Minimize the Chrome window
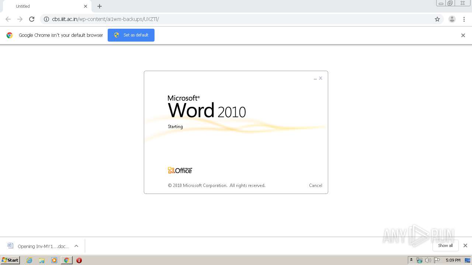Screen dimensions: 472x265 pos(441,3)
